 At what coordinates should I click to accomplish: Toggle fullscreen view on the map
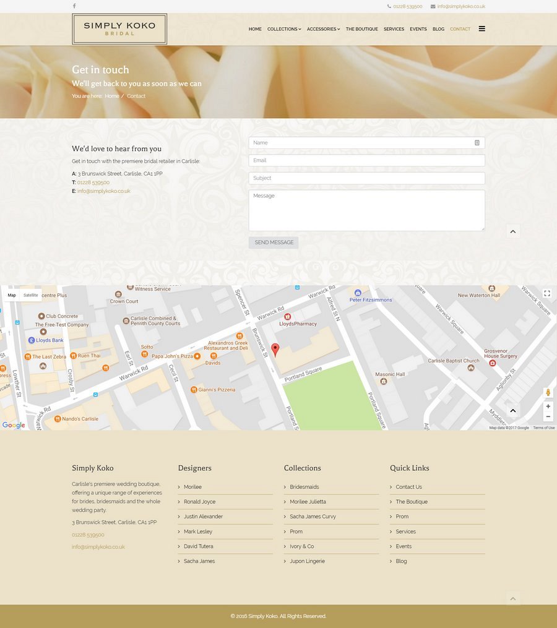click(547, 293)
